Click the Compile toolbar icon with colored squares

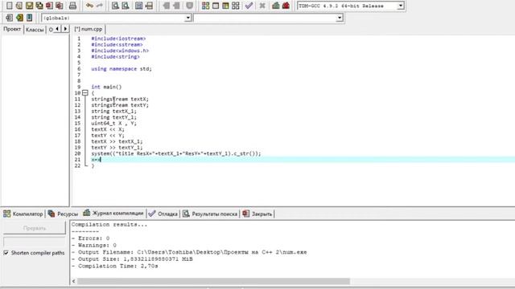206,6
